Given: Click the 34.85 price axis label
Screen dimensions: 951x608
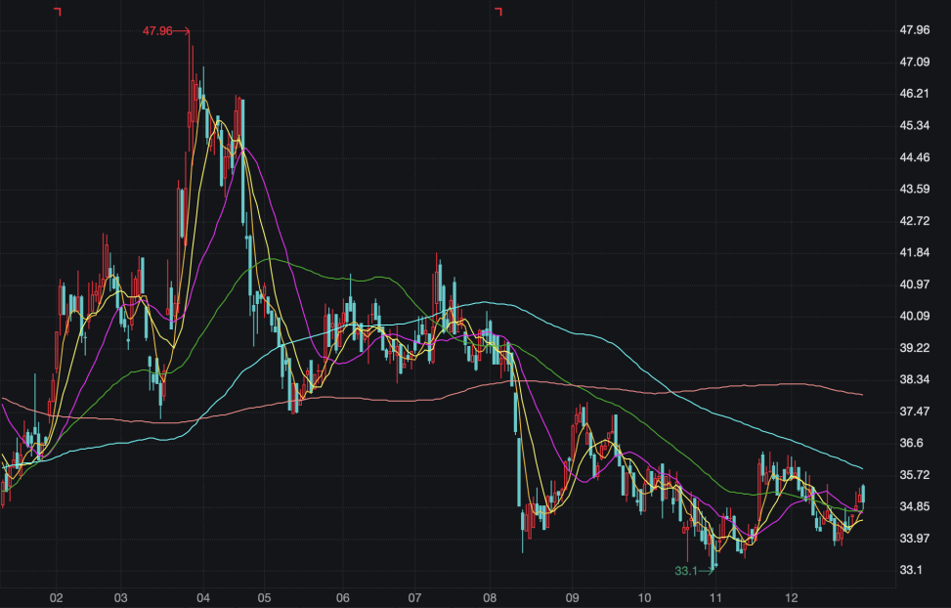Looking at the screenshot, I should click(x=914, y=506).
